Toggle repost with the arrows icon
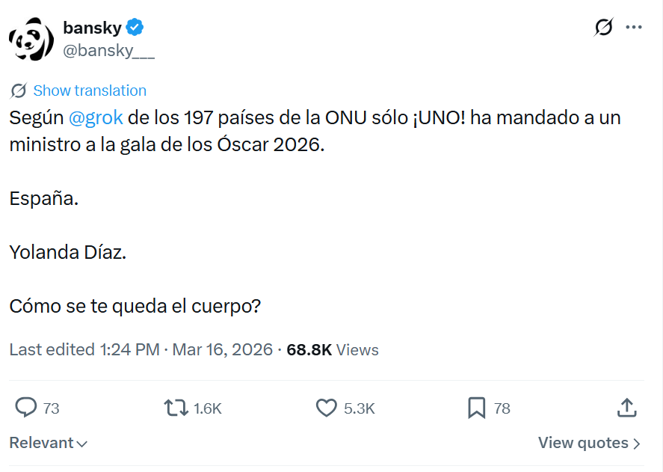This screenshot has height=472, width=663. click(x=176, y=408)
